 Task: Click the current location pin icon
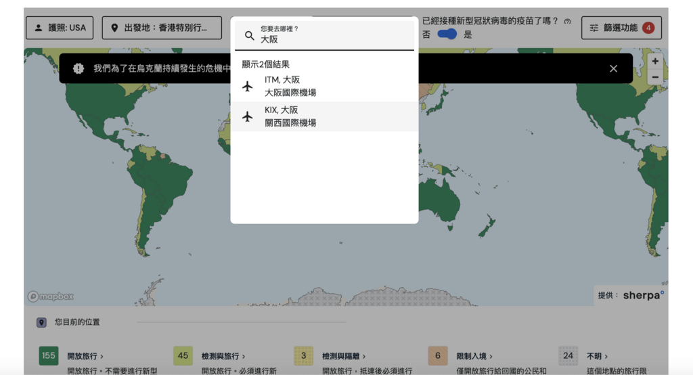pos(41,322)
